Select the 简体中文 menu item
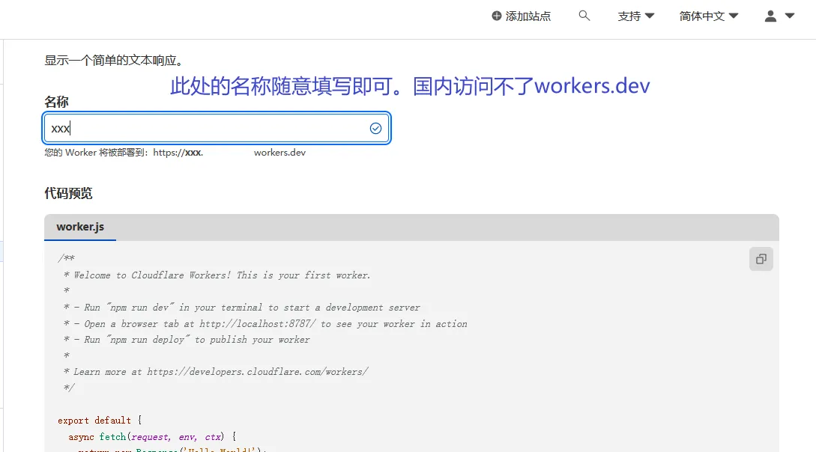 point(701,14)
